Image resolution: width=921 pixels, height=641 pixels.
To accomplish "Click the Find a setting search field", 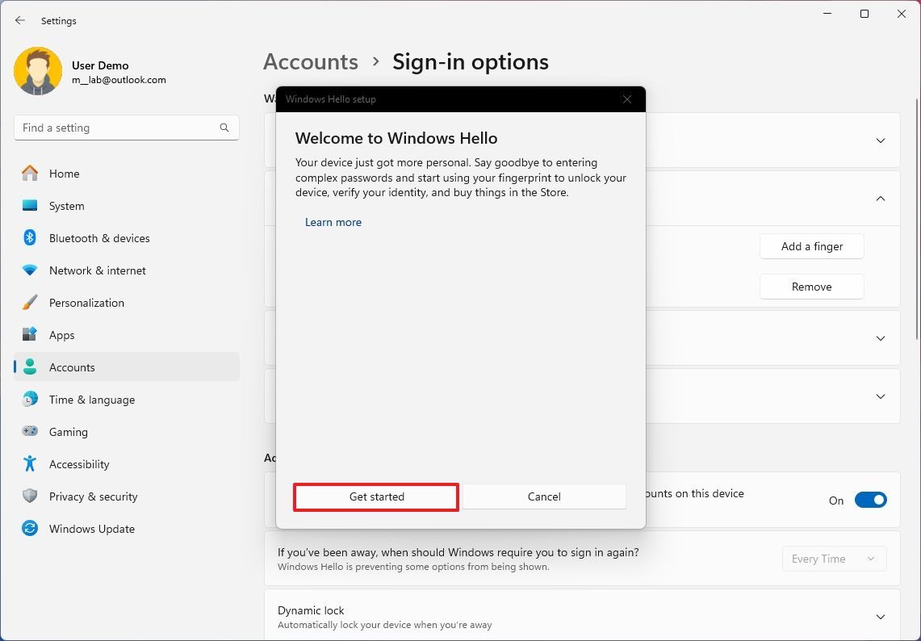I will click(x=127, y=128).
